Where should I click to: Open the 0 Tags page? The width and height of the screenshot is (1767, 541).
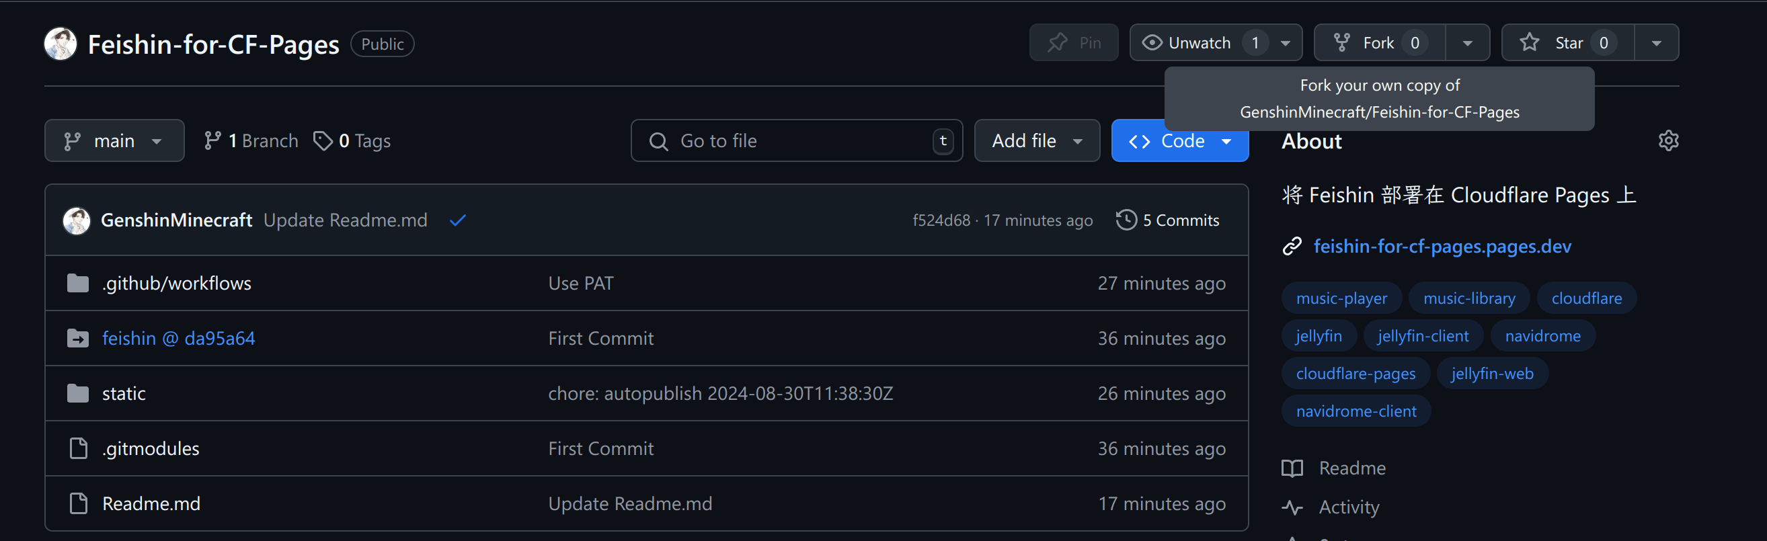point(352,141)
